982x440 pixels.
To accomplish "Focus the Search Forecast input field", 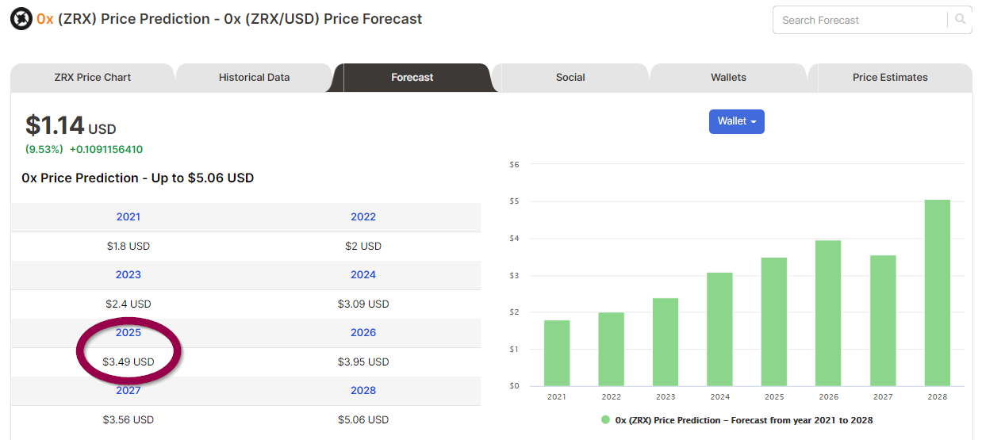I will point(861,20).
